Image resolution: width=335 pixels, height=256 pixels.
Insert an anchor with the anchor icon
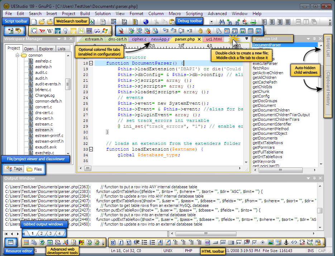pos(286,242)
